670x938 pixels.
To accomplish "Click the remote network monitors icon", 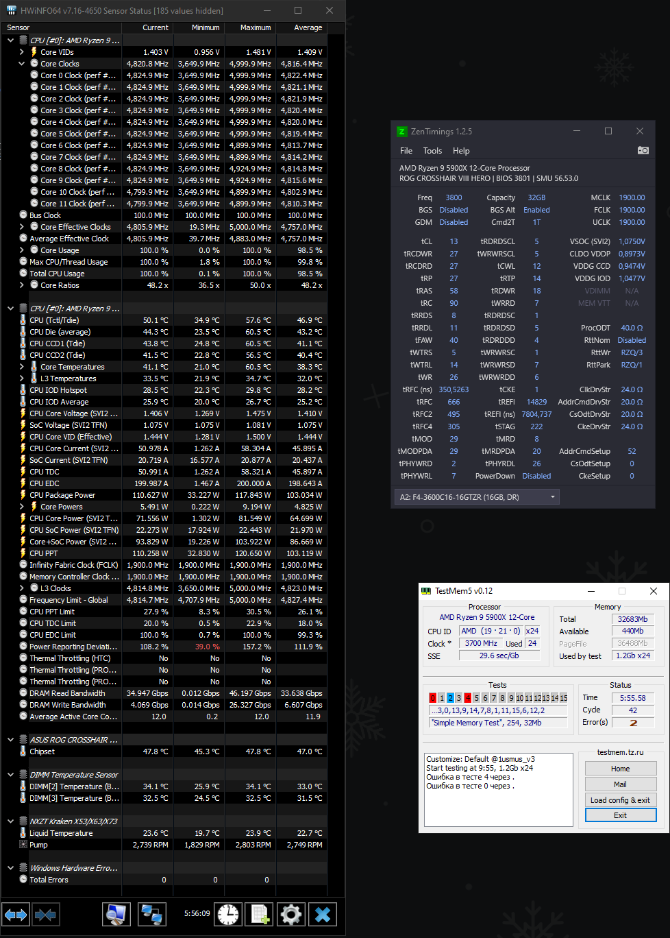I will tap(151, 914).
